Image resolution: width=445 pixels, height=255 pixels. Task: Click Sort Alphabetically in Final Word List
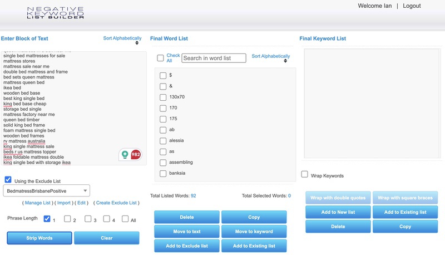point(271,56)
